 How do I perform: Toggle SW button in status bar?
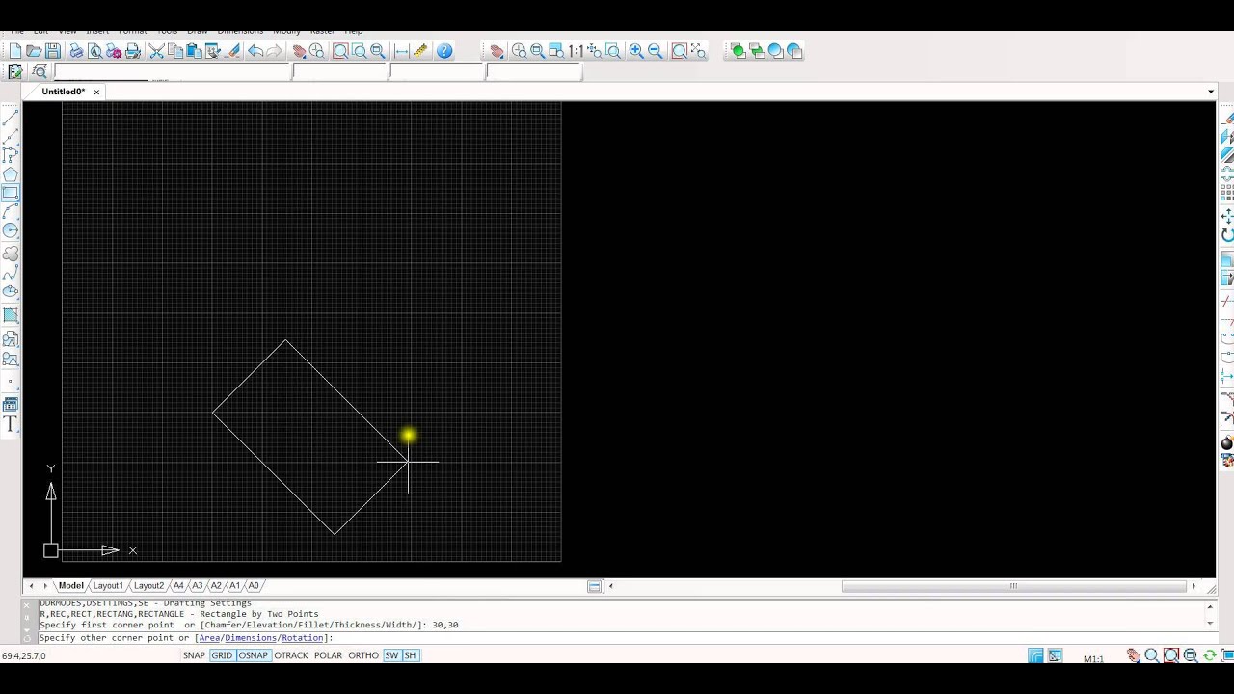391,655
